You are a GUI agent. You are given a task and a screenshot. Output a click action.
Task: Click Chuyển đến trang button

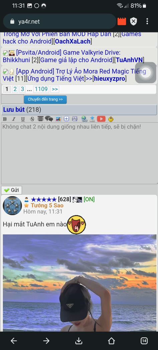click(x=45, y=100)
